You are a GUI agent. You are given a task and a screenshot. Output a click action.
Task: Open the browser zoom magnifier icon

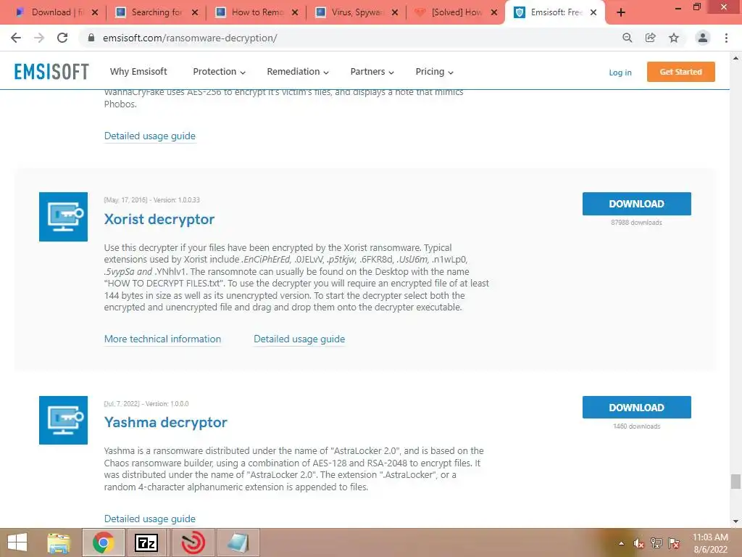[x=627, y=38]
